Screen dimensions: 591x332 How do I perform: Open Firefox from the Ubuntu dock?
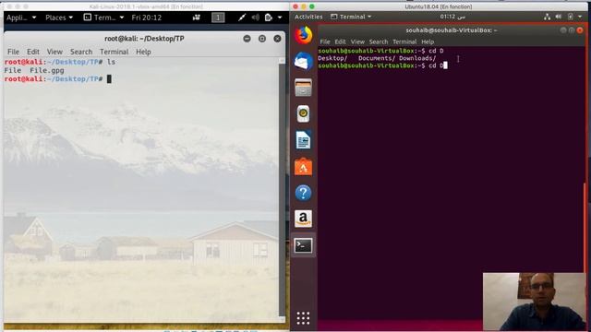click(304, 35)
